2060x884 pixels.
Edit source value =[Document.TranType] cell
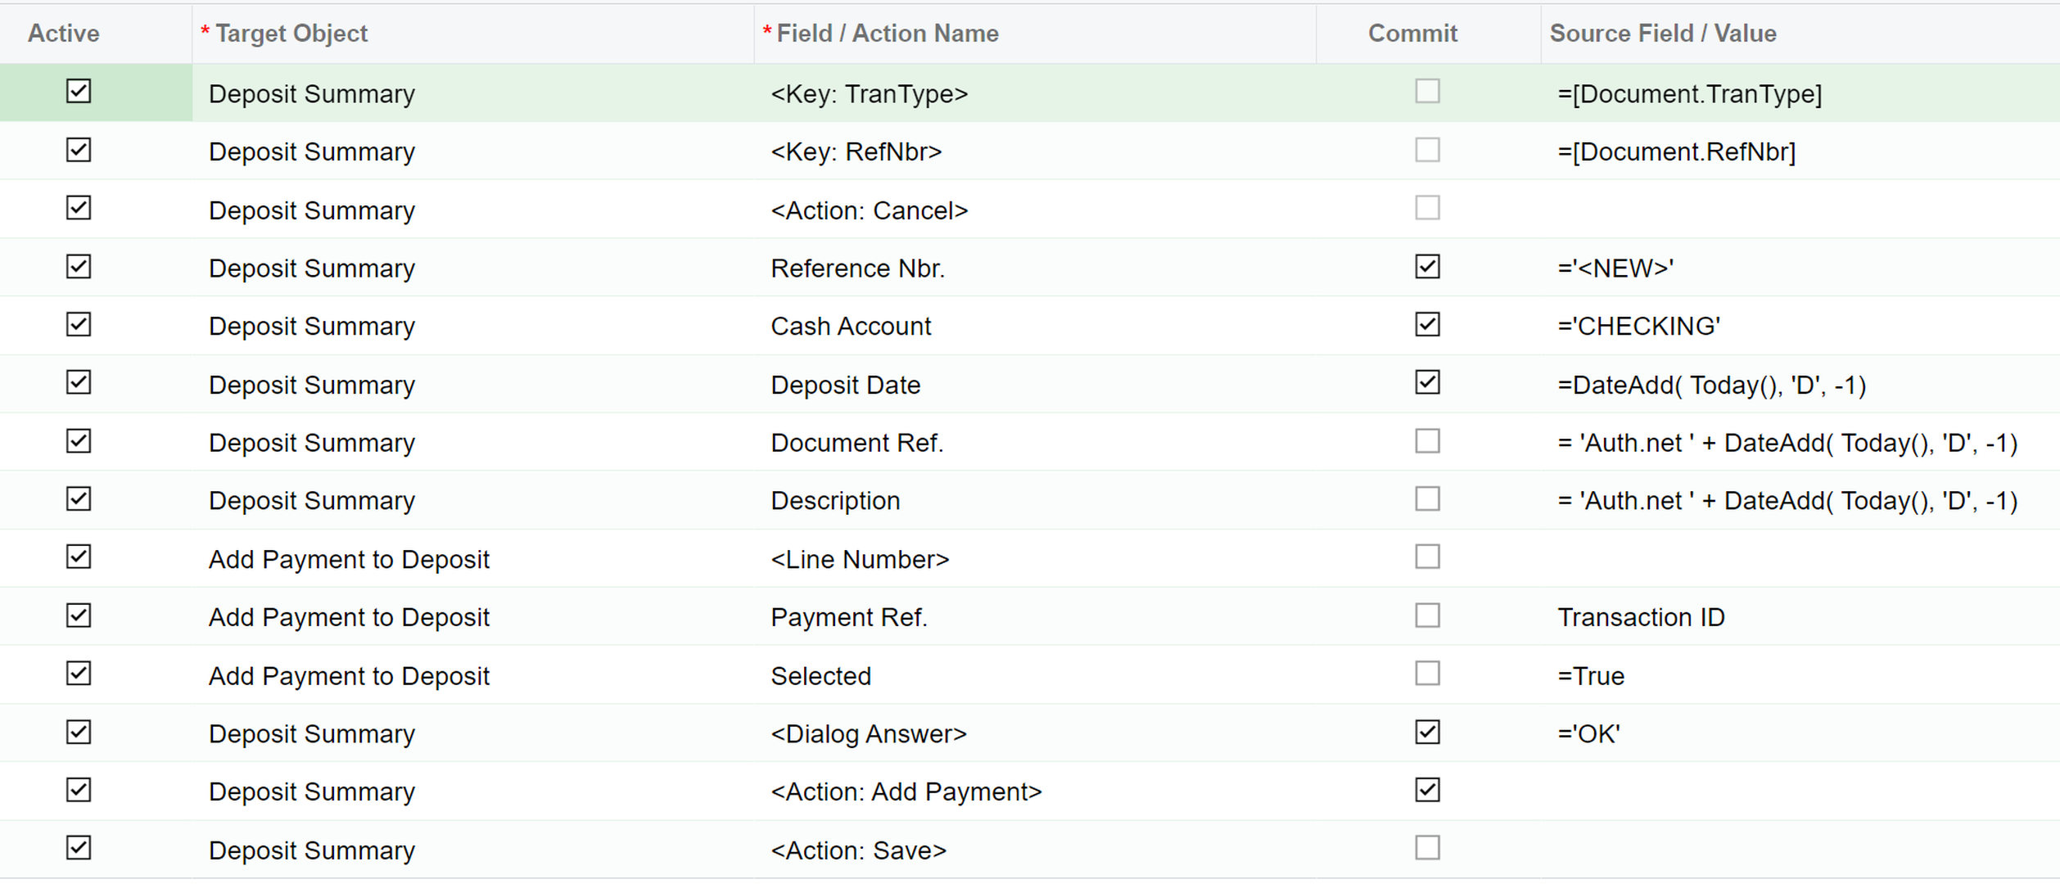1689,94
